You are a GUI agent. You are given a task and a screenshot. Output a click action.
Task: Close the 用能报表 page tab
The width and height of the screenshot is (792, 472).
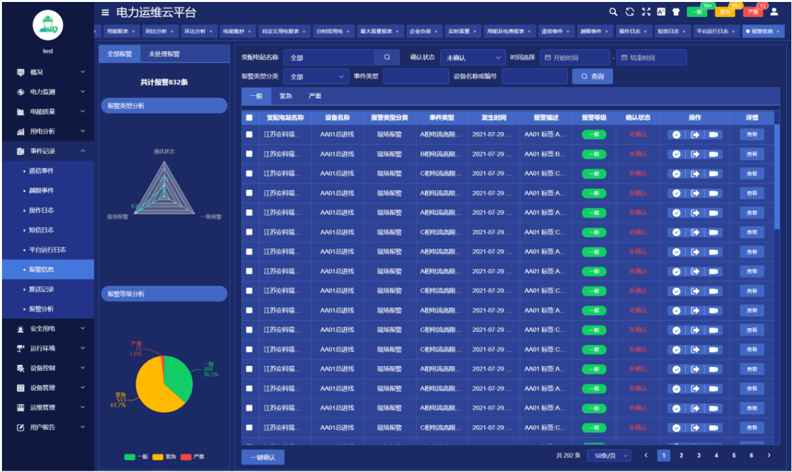coord(134,31)
